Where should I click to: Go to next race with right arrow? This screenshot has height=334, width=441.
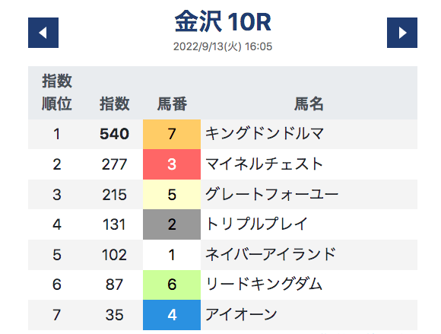click(402, 33)
